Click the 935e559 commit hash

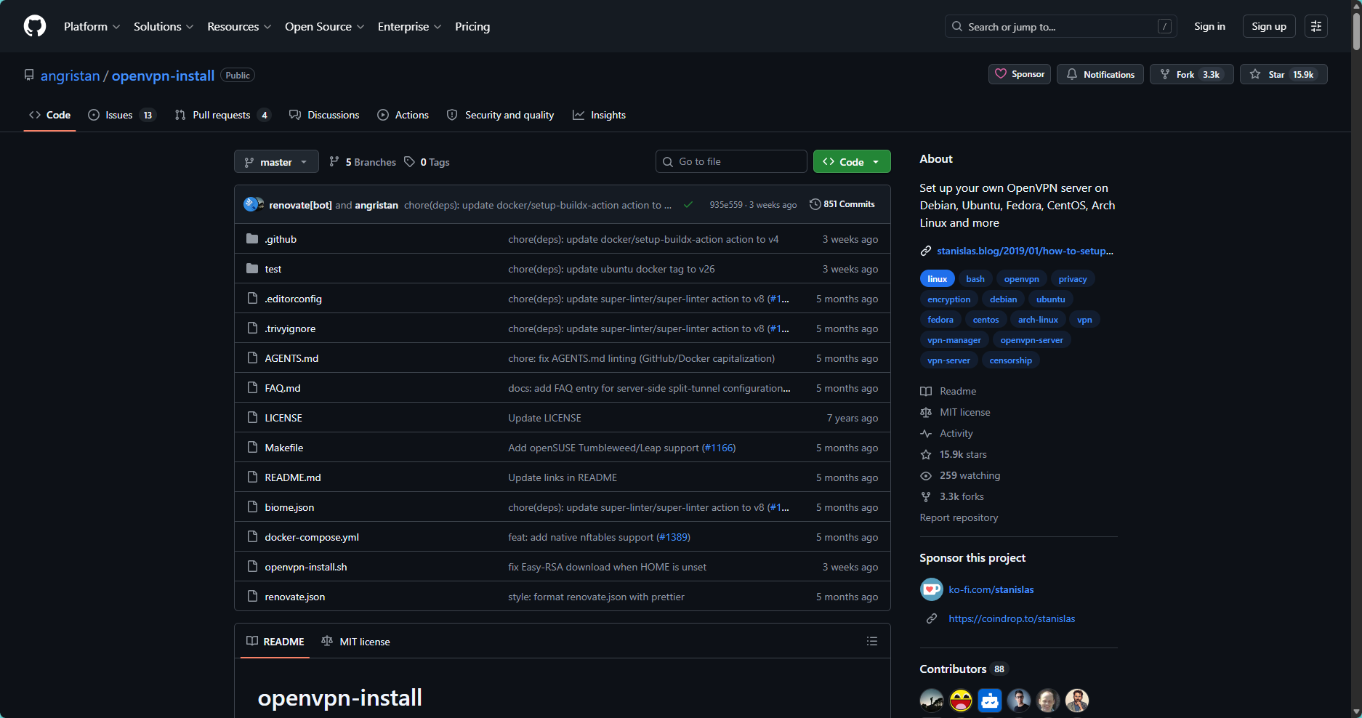(726, 205)
